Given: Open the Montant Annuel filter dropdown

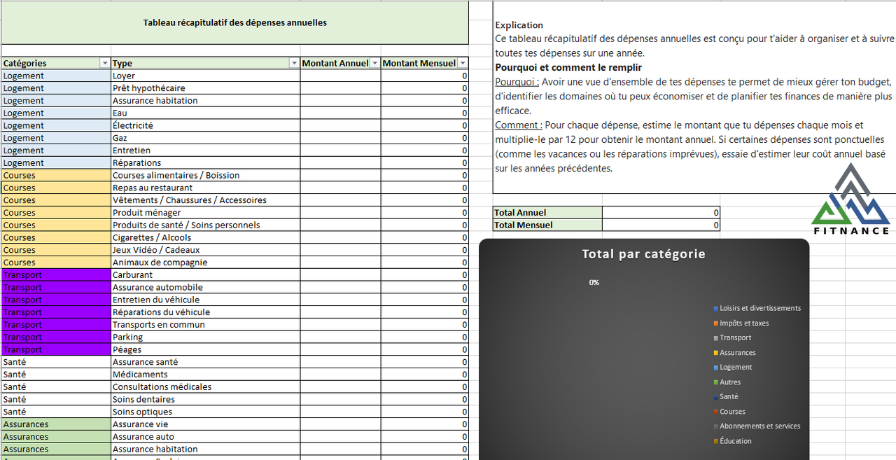Looking at the screenshot, I should click(374, 63).
